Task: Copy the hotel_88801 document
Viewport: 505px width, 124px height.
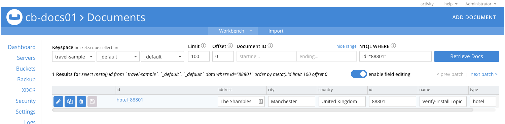Action: (x=70, y=101)
